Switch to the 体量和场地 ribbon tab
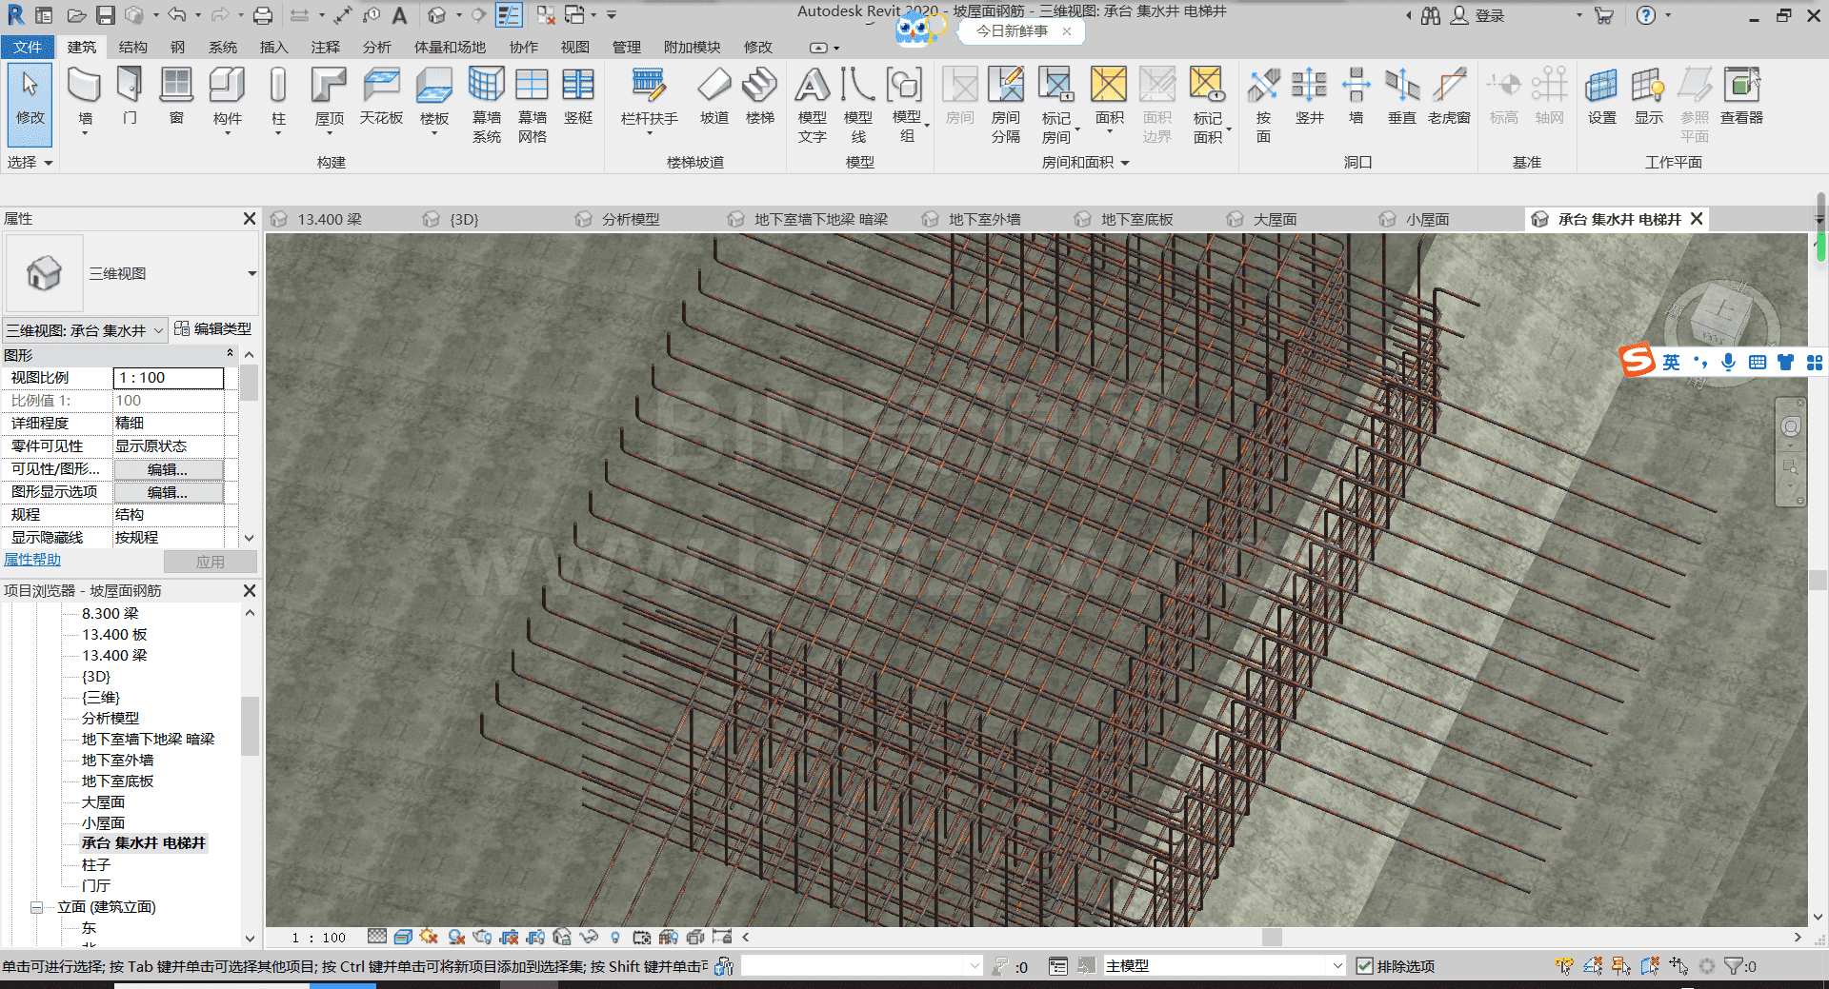 click(x=450, y=47)
